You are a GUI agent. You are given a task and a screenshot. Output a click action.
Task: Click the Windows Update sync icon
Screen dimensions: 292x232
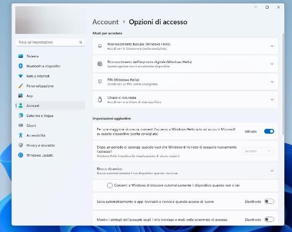[21, 155]
